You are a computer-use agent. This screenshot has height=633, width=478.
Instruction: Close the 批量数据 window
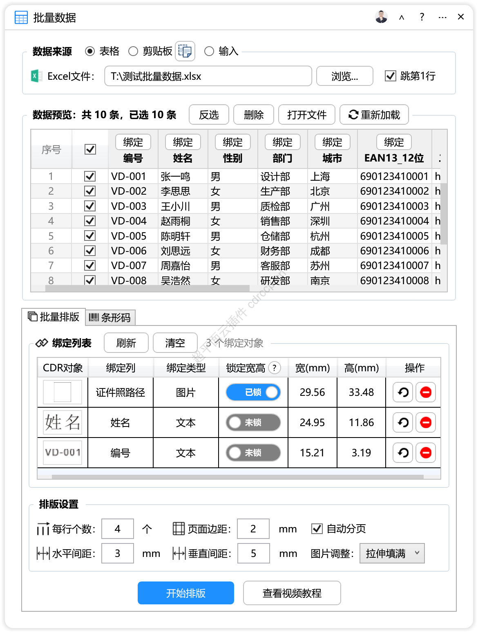[461, 17]
